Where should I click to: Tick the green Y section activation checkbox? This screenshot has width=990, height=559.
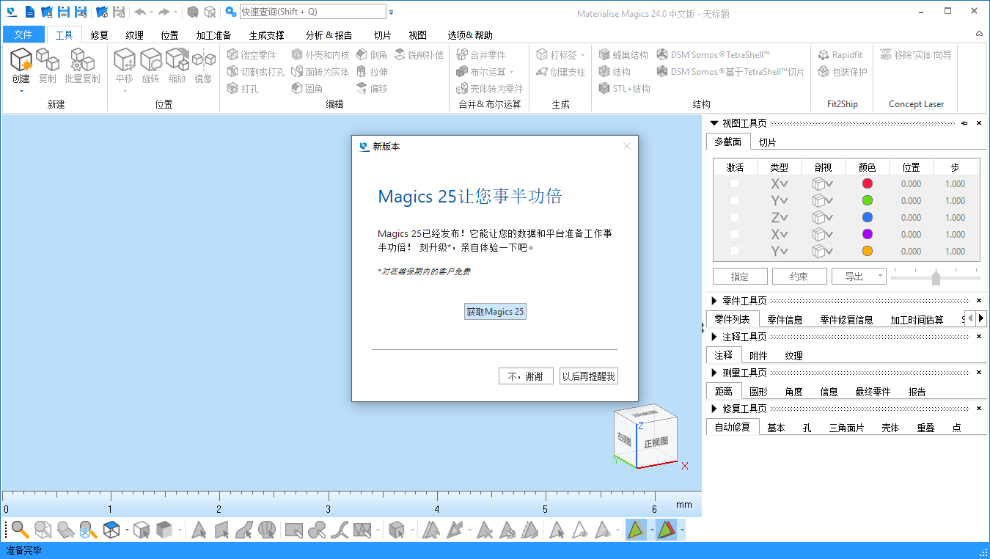735,201
